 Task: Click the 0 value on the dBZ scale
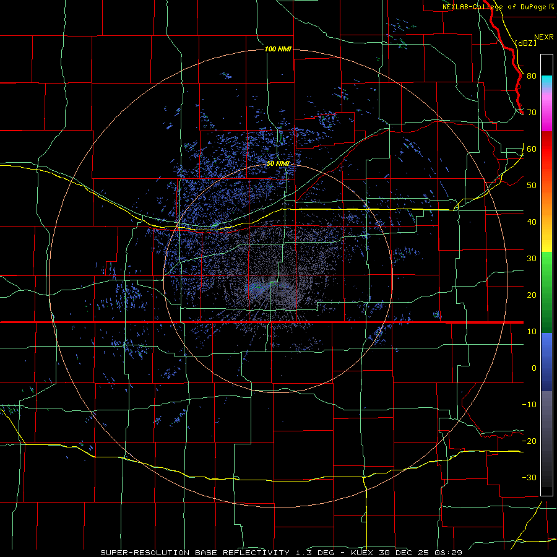[534, 368]
